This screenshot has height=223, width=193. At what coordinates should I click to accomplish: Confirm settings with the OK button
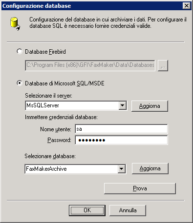click(87, 210)
